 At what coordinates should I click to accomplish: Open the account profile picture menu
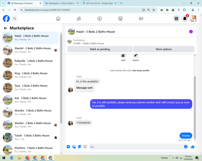tap(193, 19)
